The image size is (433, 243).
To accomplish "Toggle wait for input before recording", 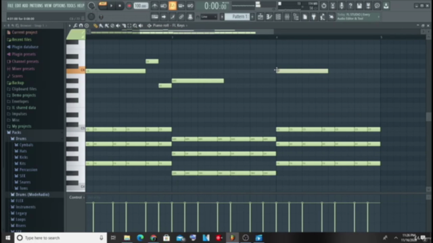I will click(164, 5).
